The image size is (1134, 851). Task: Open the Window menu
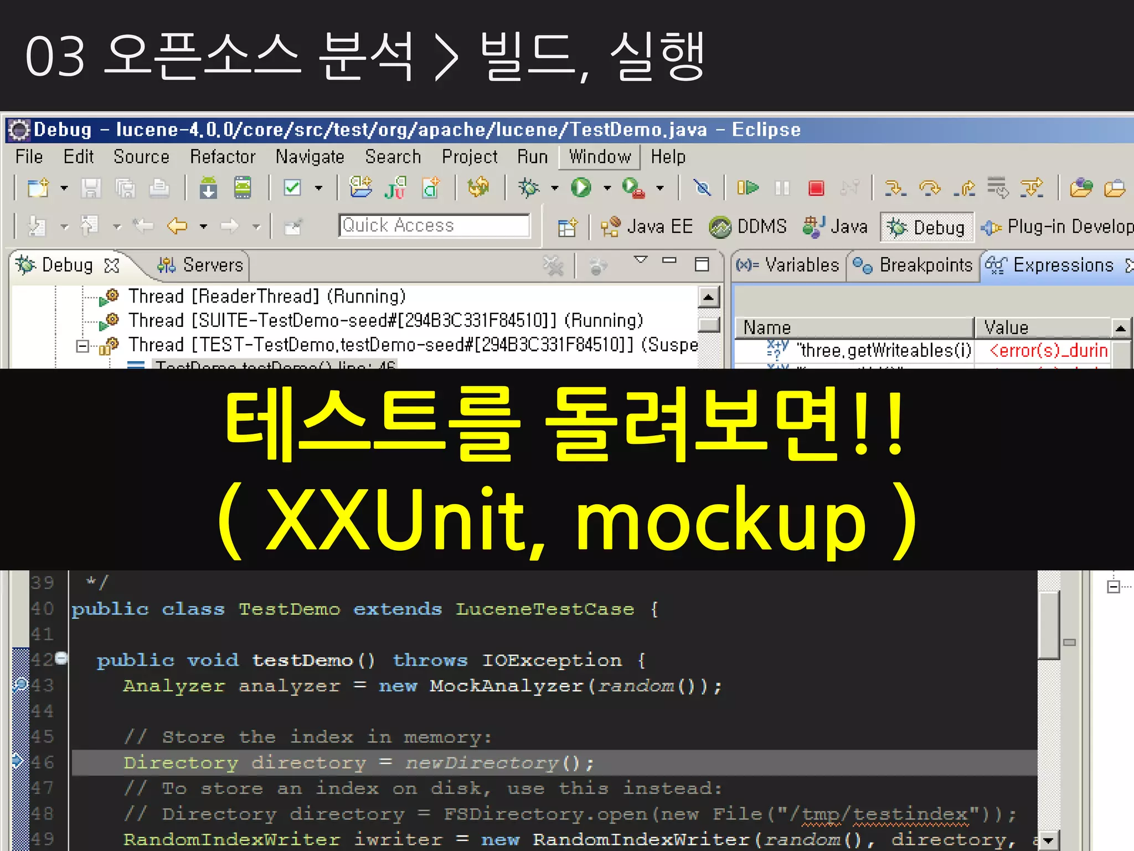[x=600, y=157]
